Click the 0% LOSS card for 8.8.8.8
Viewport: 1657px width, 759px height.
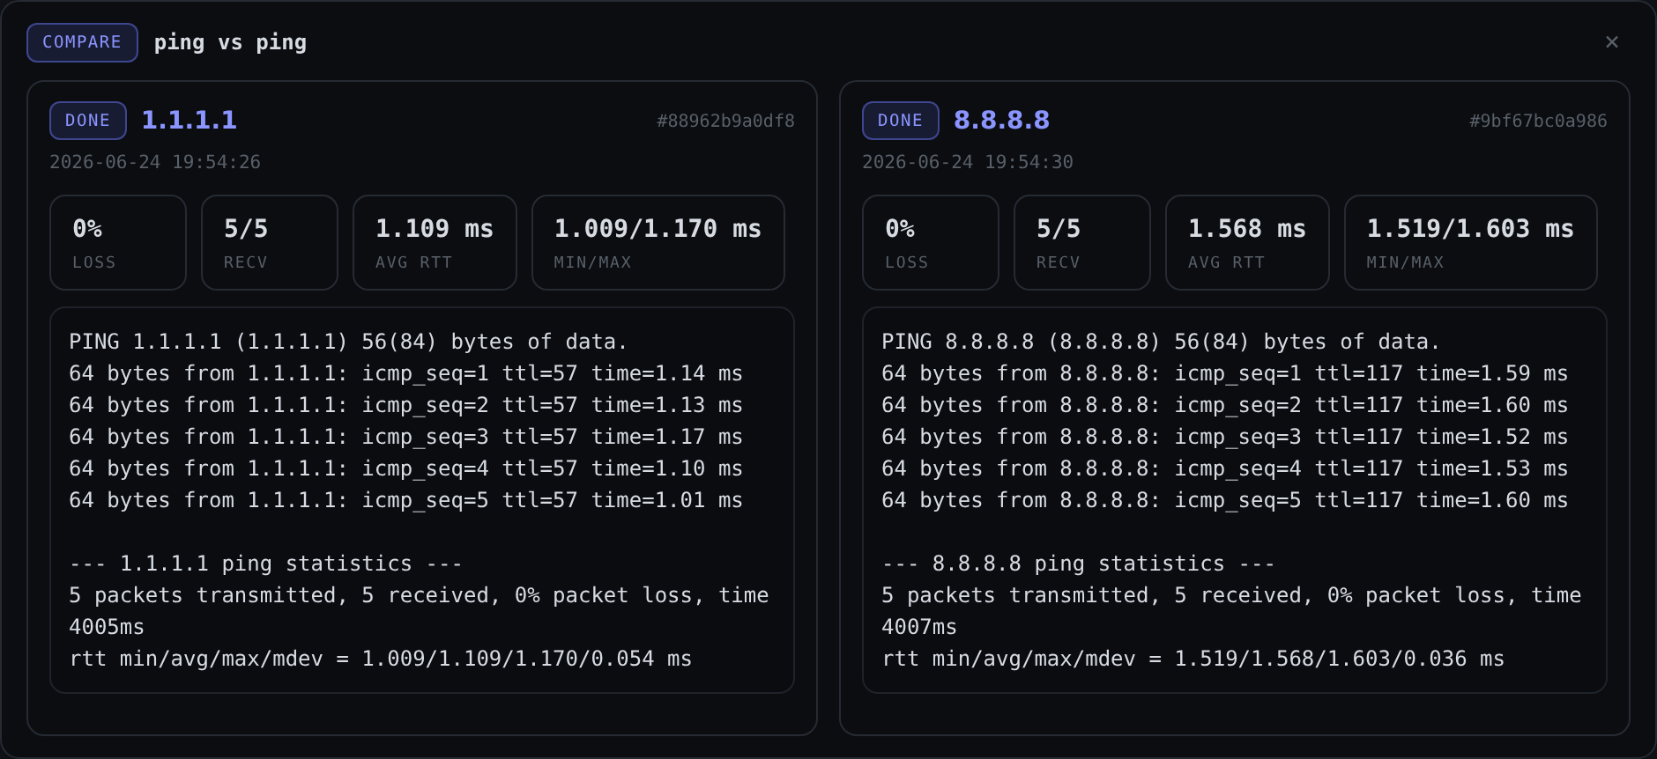[931, 242]
